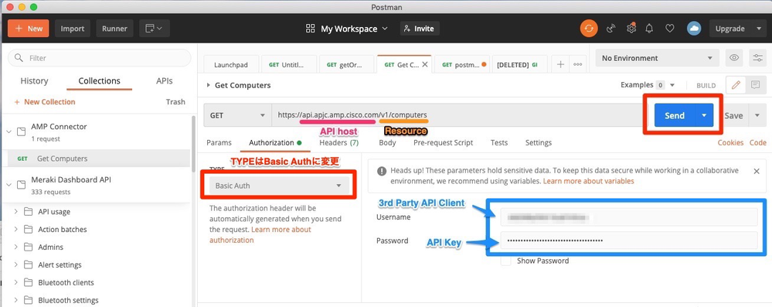772x307 pixels.
Task: Open the Save options dropdown arrow
Action: tap(757, 115)
